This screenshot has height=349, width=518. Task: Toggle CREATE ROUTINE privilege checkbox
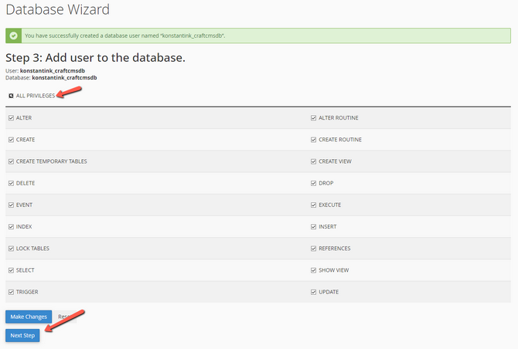[314, 140]
